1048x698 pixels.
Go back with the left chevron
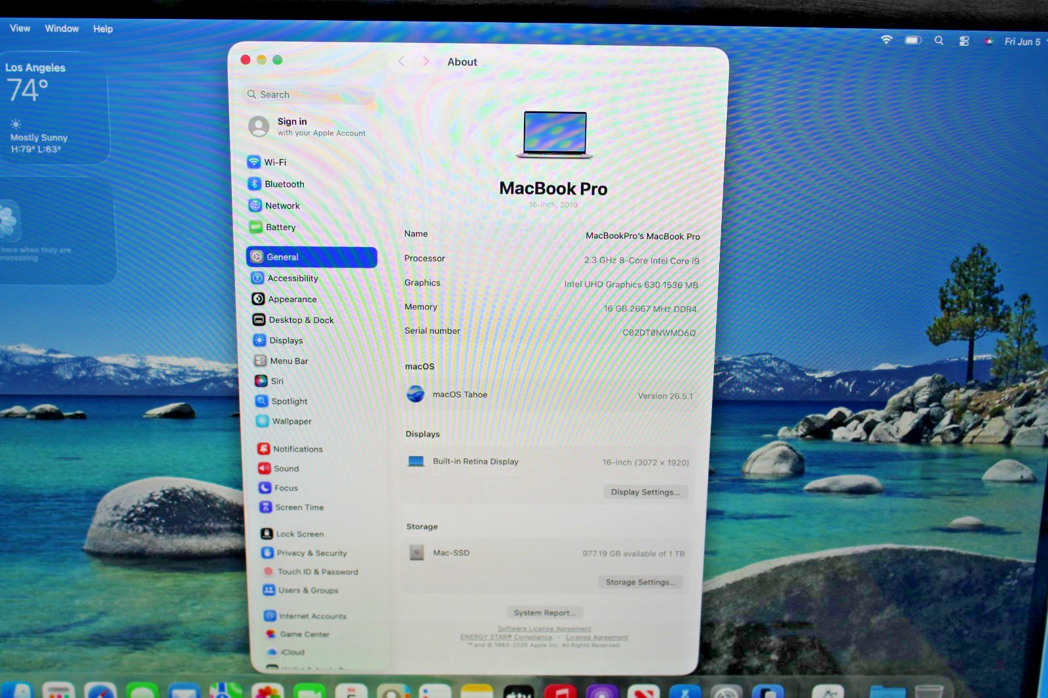pos(401,61)
